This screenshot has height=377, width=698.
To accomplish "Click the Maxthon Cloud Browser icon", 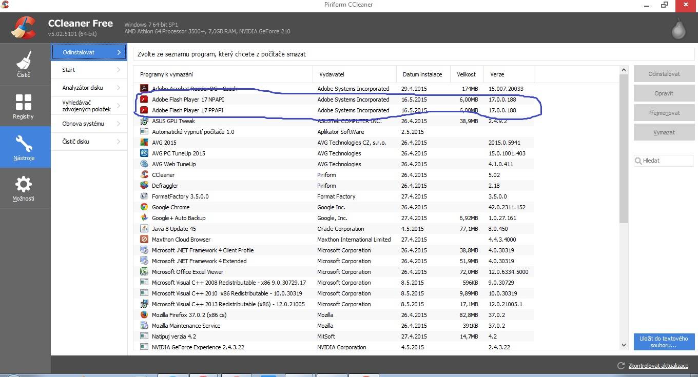I will coord(144,240).
